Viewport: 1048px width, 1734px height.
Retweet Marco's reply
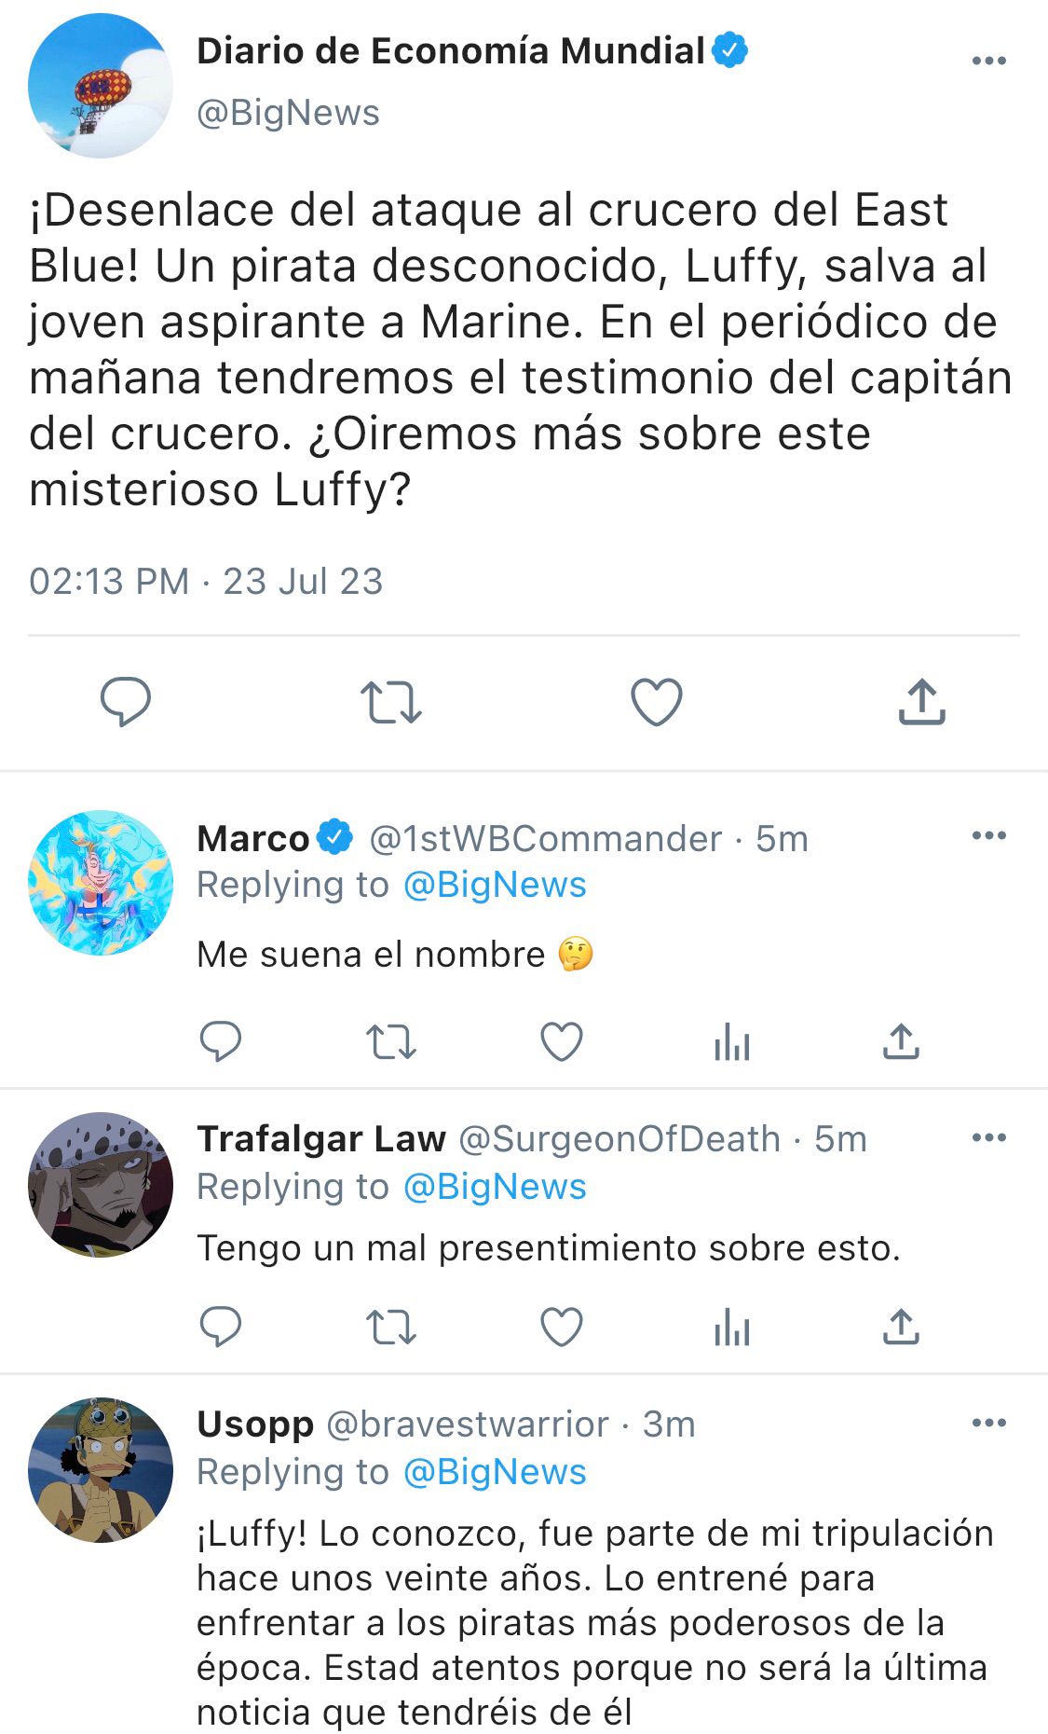(x=391, y=1042)
